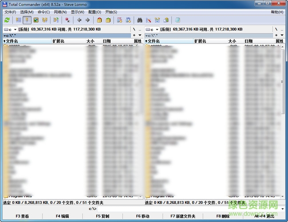Screen dimensions: 288x222
Task: Click the icon with blue arrows beside the tree icon
Action: tap(56, 20)
